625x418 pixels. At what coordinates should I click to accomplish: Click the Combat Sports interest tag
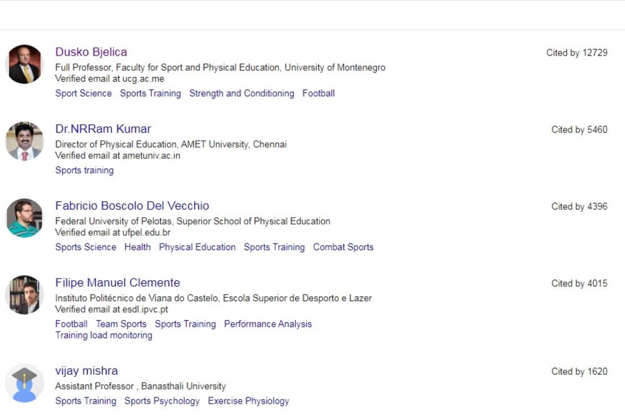pyautogui.click(x=343, y=247)
